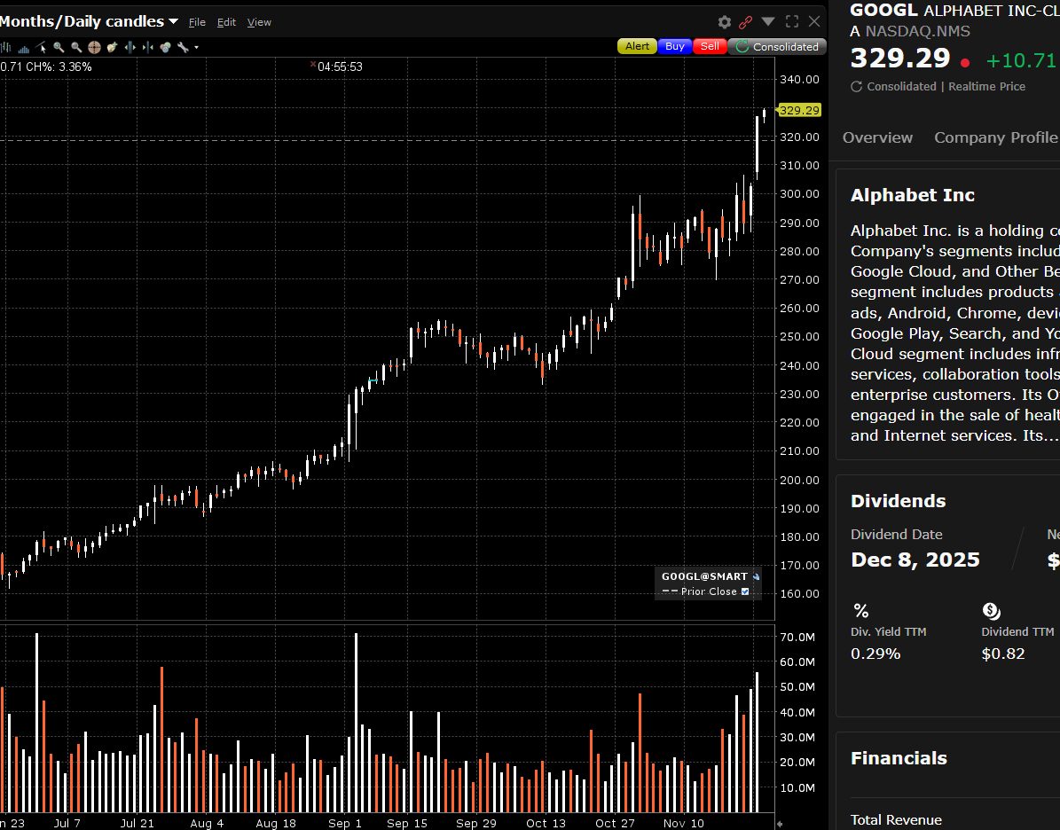Click the Total Revenue label
This screenshot has height=830, width=1060.
(896, 820)
